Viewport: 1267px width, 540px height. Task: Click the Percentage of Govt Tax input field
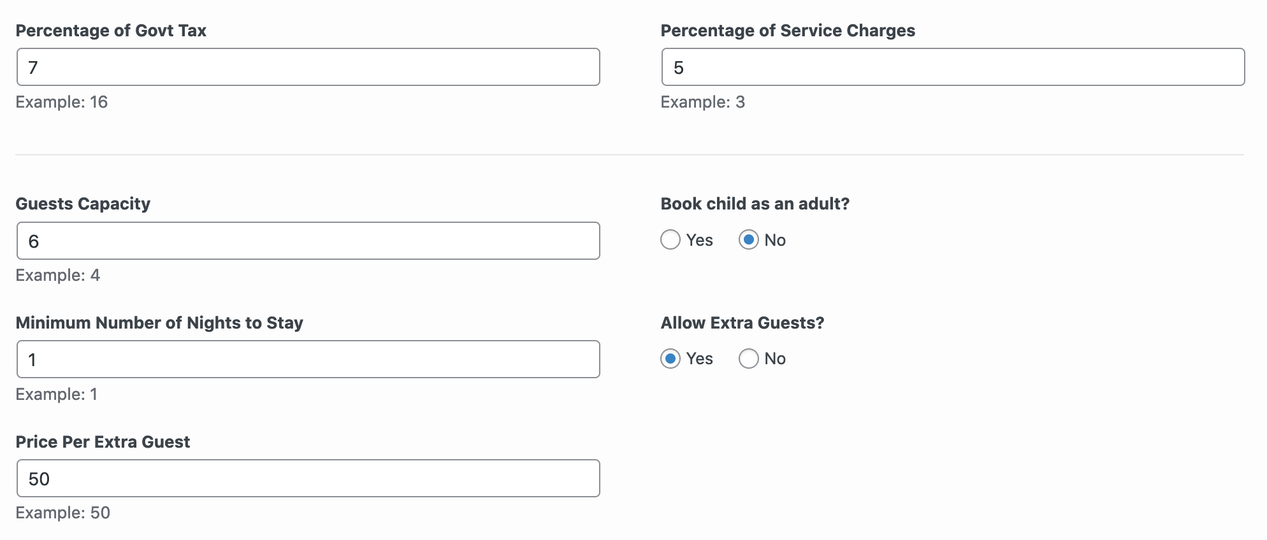click(308, 67)
